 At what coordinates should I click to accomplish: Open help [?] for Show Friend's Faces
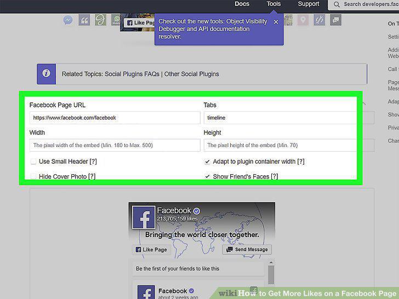(x=275, y=176)
